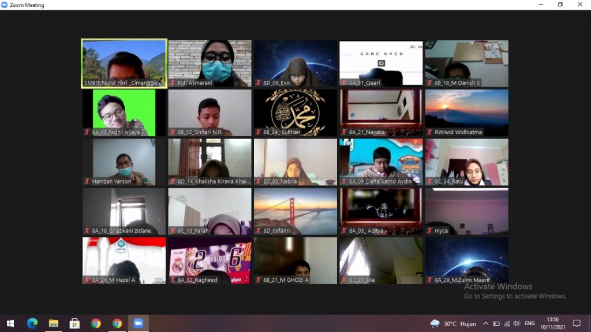The width and height of the screenshot is (591, 332).
Task: Click the ENG language indicator
Action: (529, 323)
